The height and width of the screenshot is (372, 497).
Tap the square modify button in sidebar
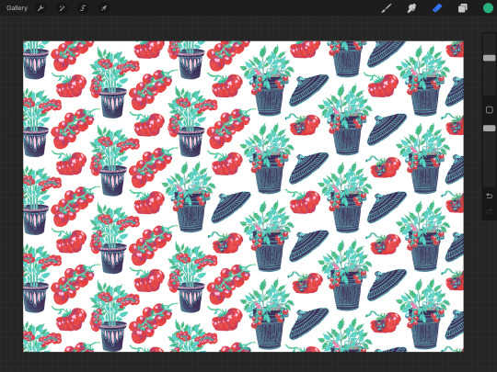click(x=489, y=110)
